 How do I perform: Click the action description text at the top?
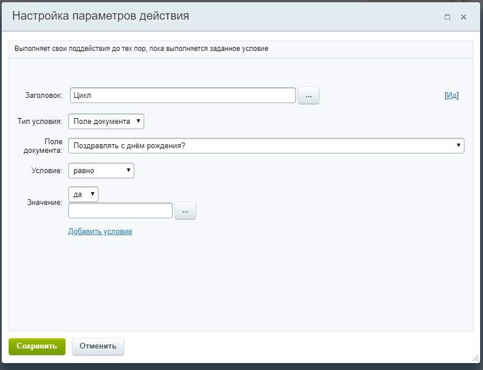click(x=141, y=49)
